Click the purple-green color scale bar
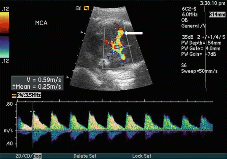The image size is (227, 159). 4,47
